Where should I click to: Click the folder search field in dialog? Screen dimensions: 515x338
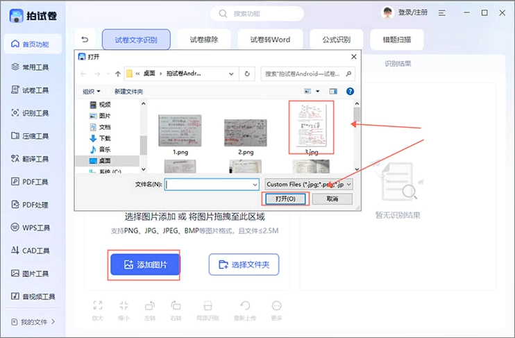(x=307, y=74)
